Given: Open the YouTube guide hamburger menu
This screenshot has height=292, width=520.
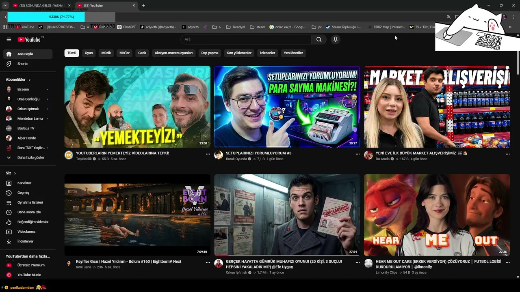Looking at the screenshot, I should point(9,39).
